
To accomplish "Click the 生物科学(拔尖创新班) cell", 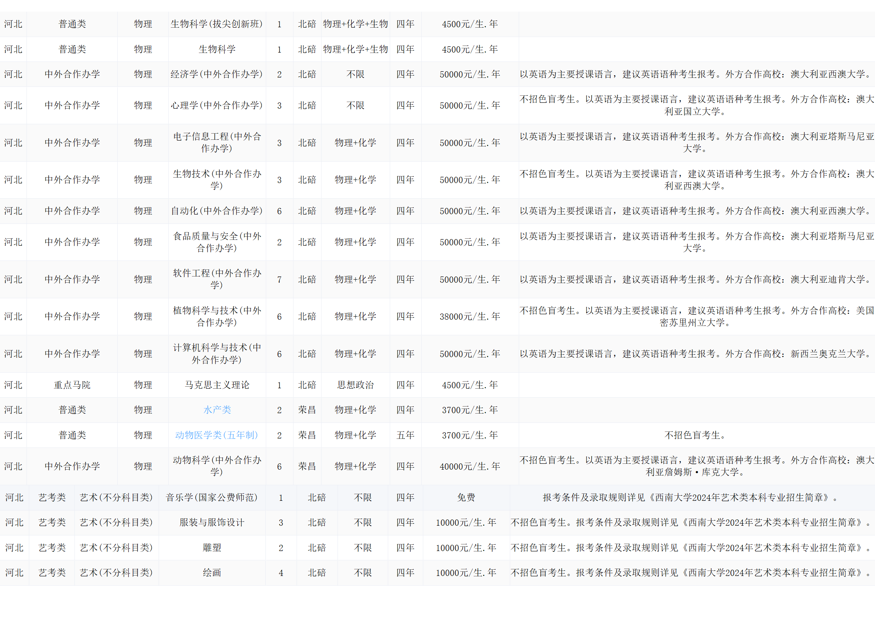I will [x=217, y=24].
